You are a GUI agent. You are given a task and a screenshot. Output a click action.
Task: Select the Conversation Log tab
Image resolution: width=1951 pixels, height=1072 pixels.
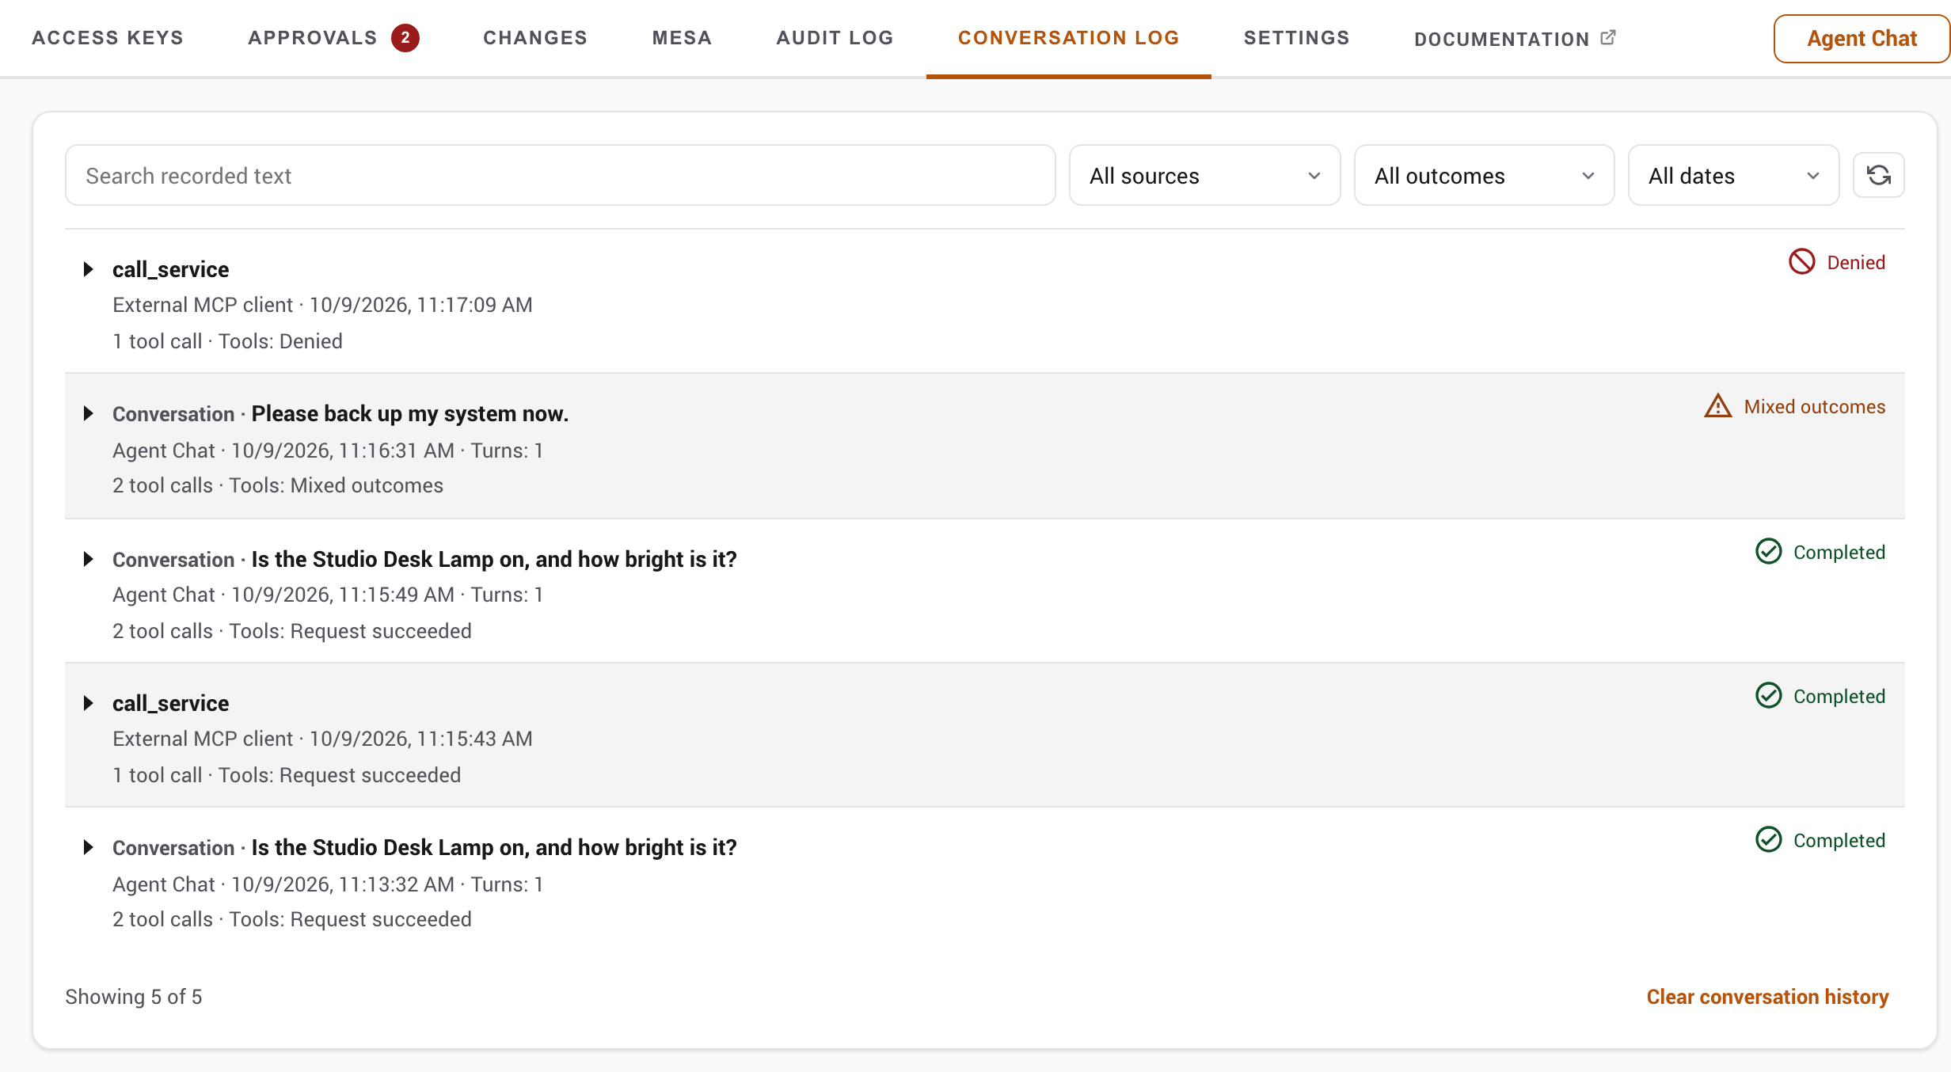pyautogui.click(x=1068, y=37)
